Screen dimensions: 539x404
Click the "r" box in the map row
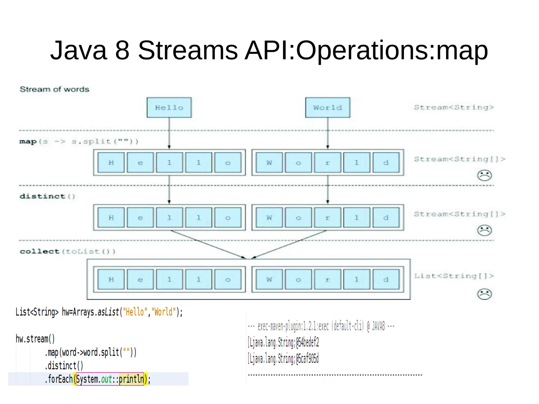click(328, 162)
